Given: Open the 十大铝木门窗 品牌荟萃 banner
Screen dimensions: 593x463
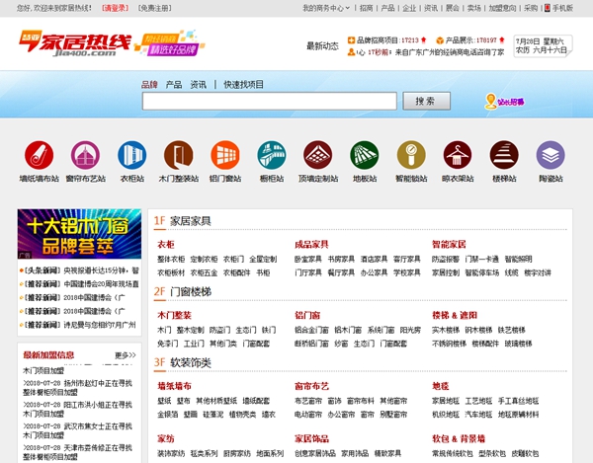Looking at the screenshot, I should coord(79,234).
